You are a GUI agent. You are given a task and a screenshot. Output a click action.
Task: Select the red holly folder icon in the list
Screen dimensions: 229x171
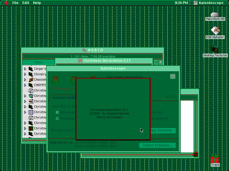click(31, 129)
